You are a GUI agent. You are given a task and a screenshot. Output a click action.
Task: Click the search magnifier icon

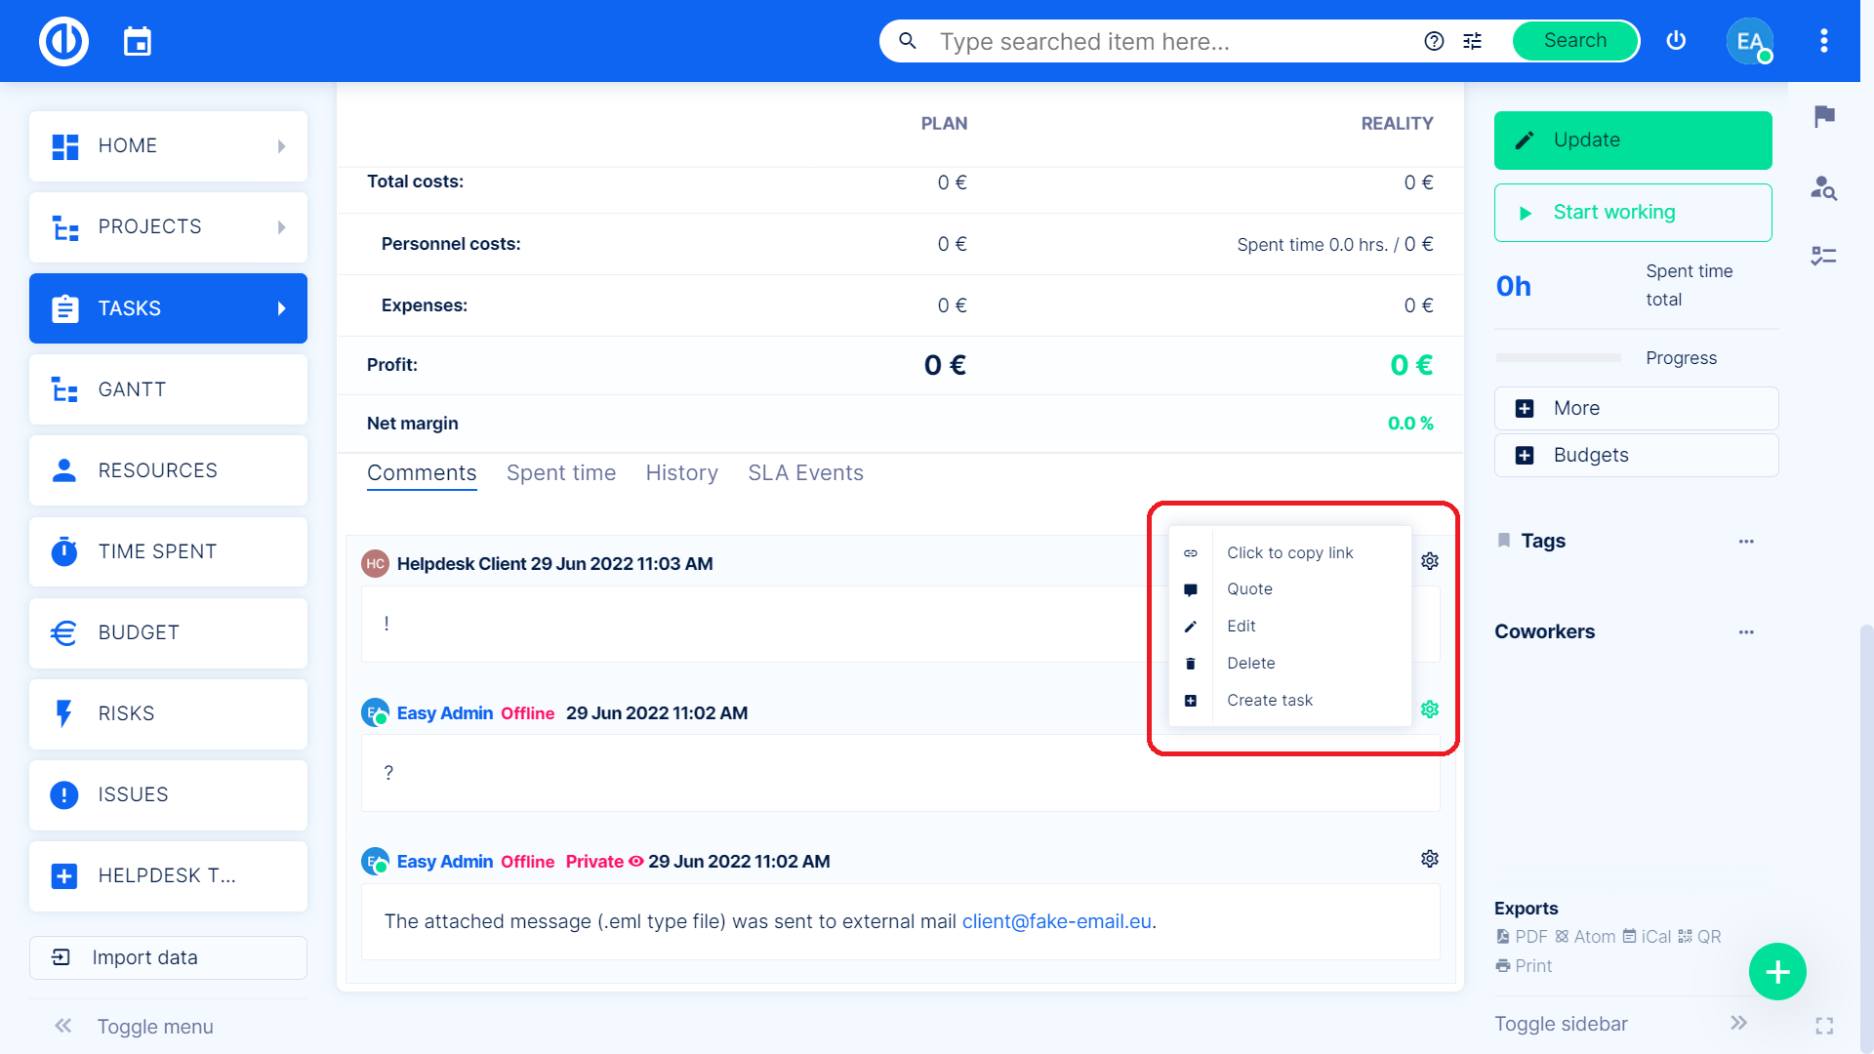(x=907, y=41)
